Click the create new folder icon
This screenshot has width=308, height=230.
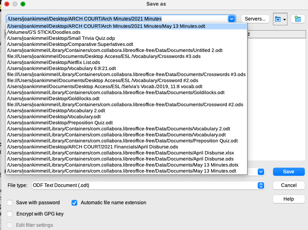298,19
